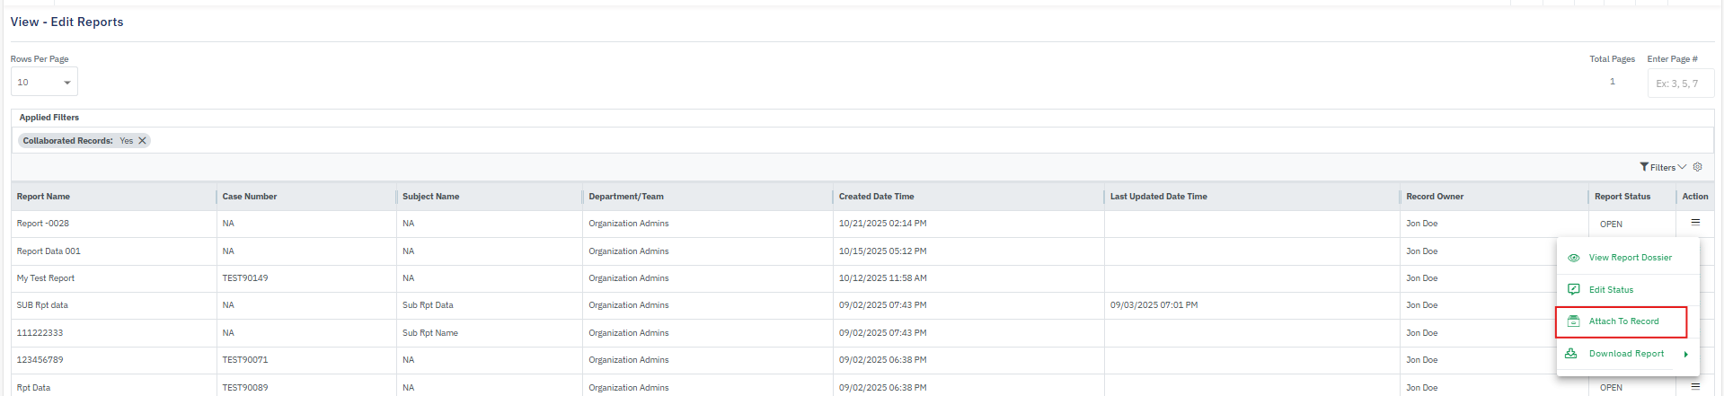Open action menu for Rpt Data row
This screenshot has width=1724, height=396.
point(1695,387)
